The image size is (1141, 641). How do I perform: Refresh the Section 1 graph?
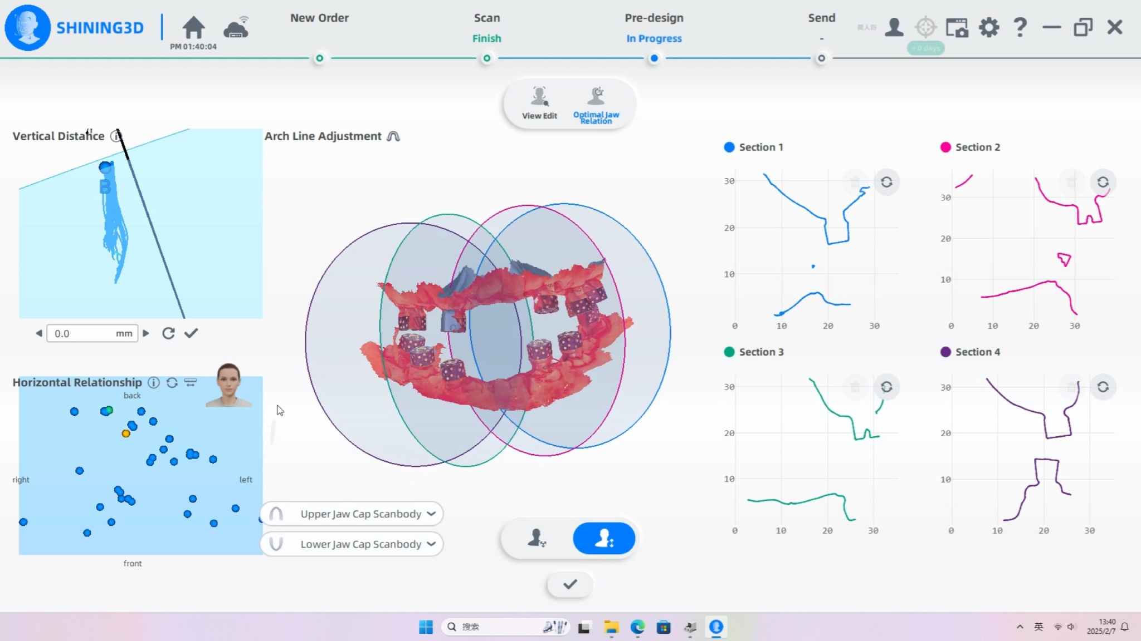pos(886,182)
